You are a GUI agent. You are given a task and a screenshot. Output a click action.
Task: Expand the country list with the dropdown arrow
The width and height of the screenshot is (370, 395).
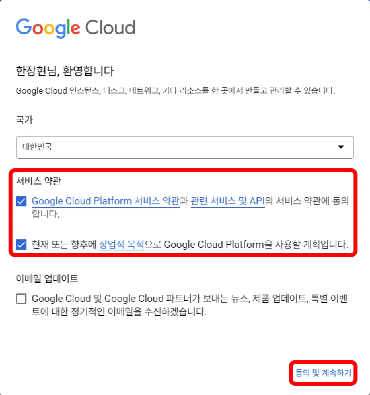pos(341,147)
